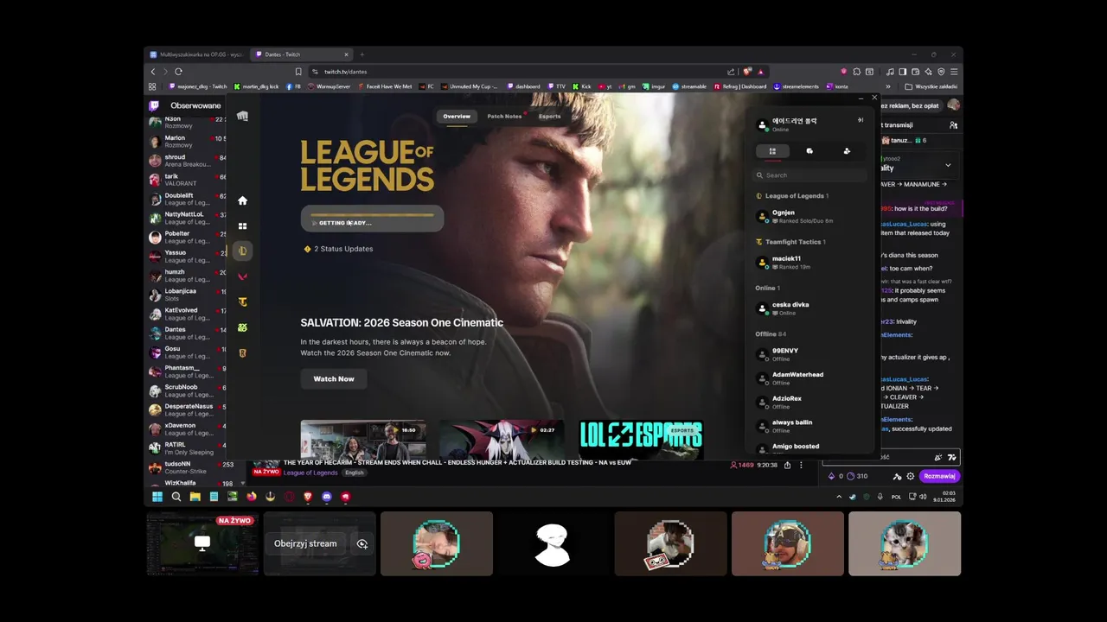Select the League of Legends game icon
1107x622 pixels.
coord(242,251)
